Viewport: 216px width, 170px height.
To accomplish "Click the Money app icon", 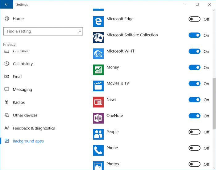I will [x=98, y=70].
